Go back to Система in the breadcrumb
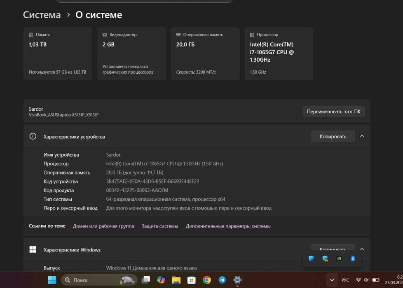The image size is (403, 288). (42, 15)
